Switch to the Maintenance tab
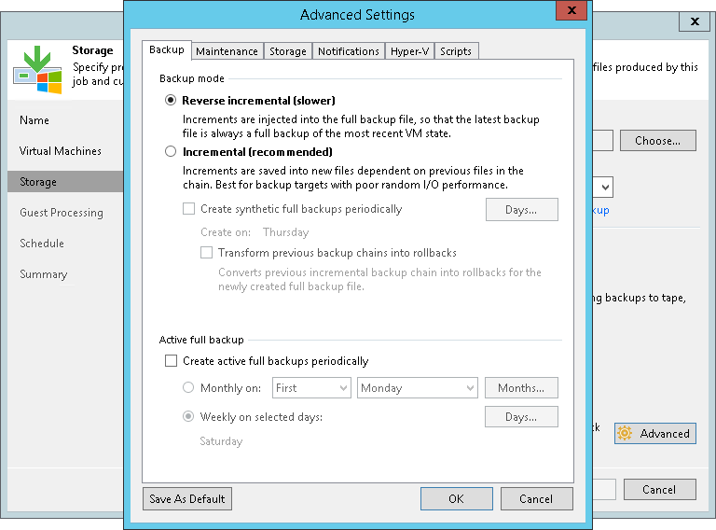 click(227, 51)
